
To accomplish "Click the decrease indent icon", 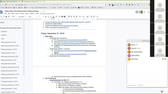I will pos(91,17).
